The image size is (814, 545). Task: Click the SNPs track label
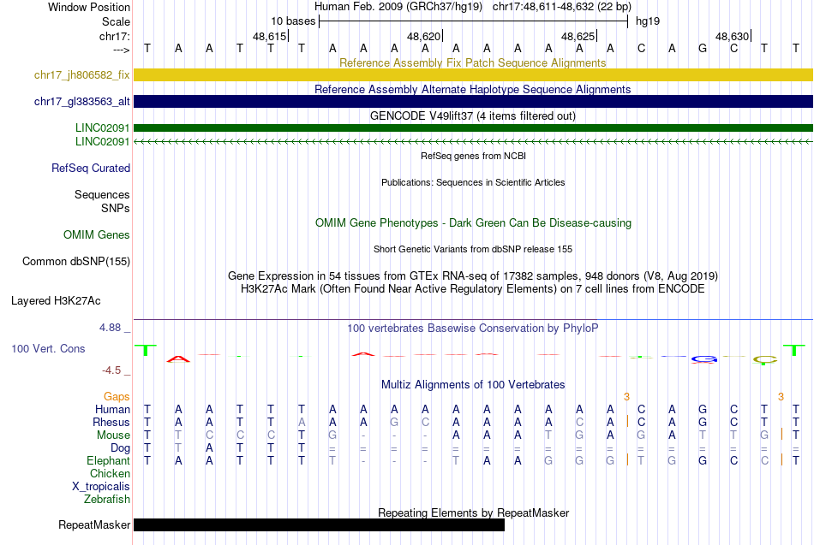(116, 208)
